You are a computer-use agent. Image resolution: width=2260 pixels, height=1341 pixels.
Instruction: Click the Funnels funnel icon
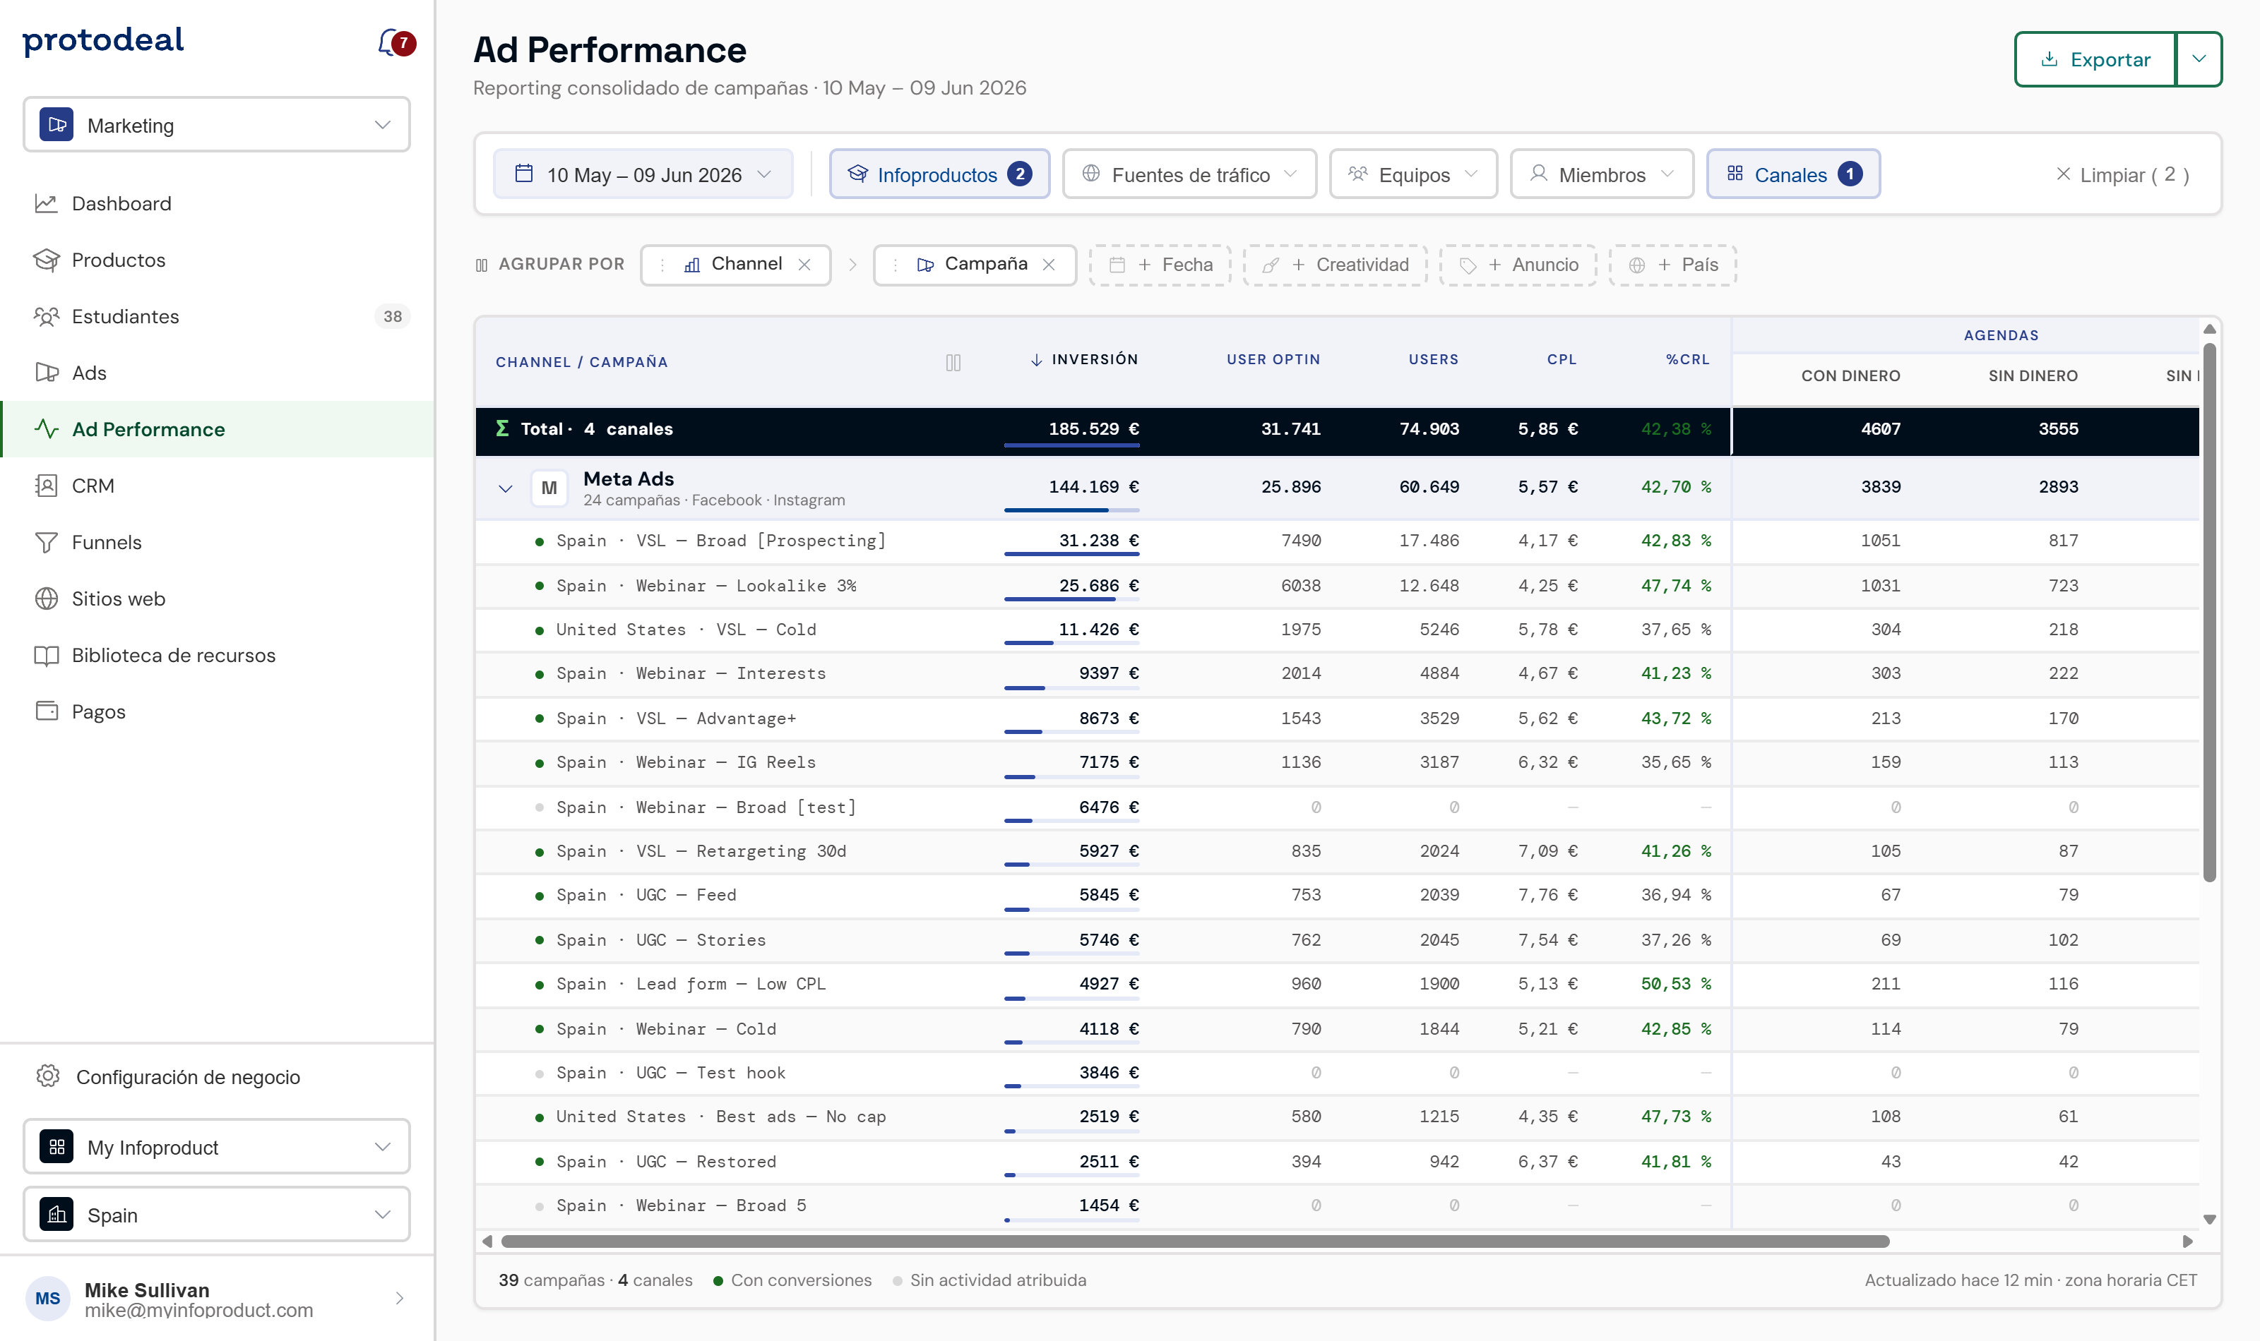pos(46,542)
